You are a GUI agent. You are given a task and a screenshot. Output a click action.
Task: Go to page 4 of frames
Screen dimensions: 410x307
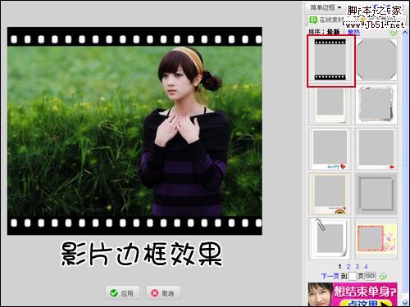tap(366, 266)
